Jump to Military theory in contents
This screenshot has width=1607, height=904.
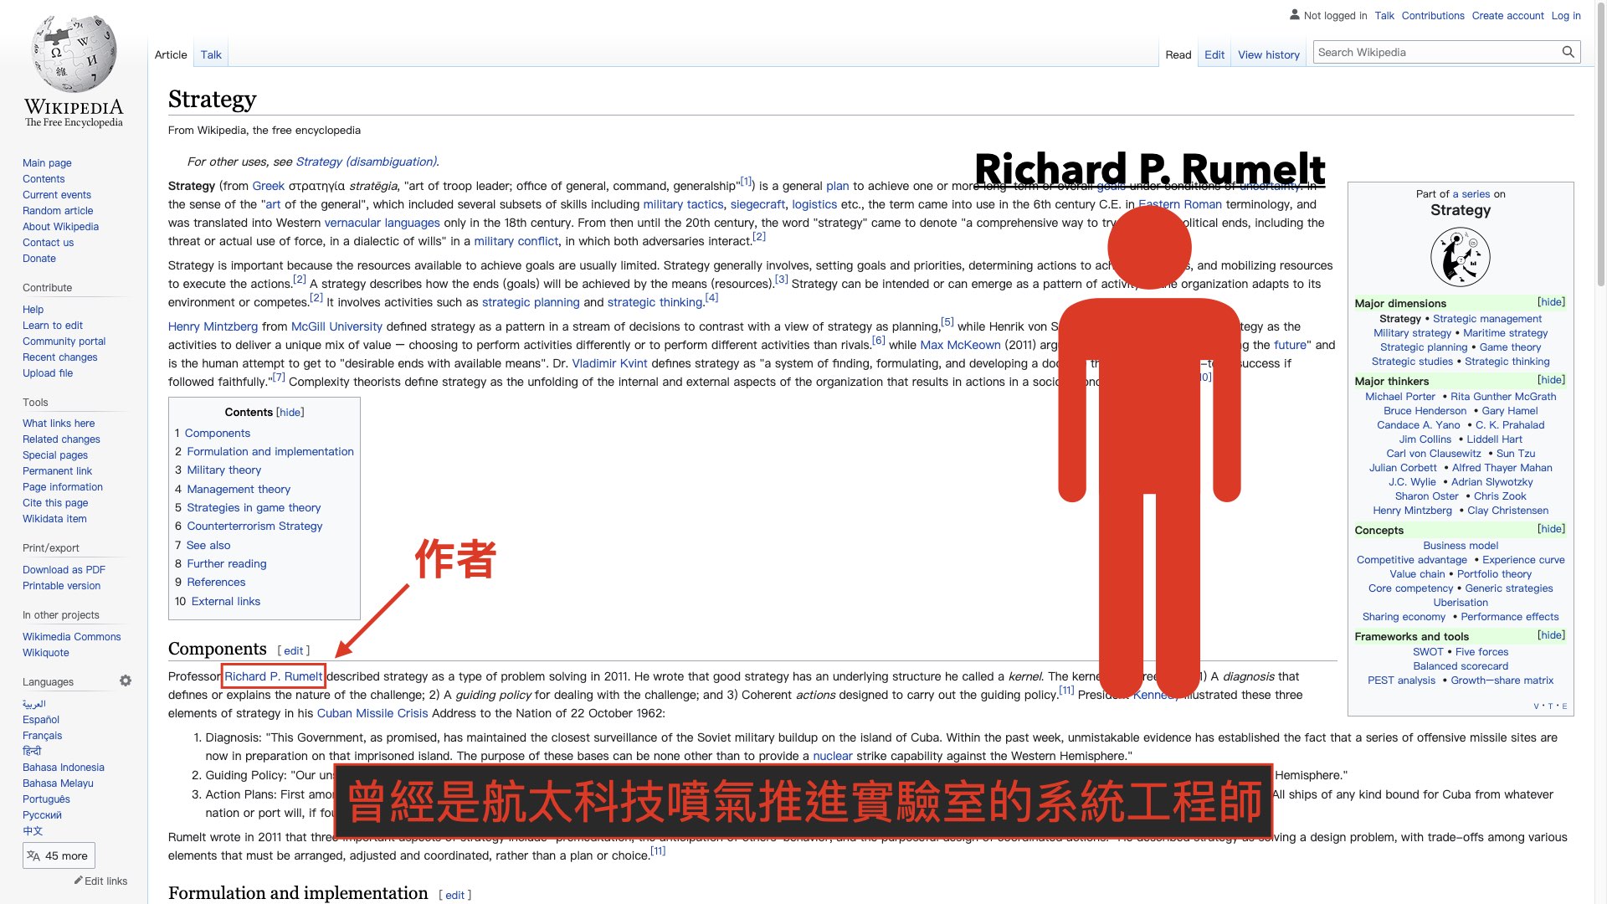pyautogui.click(x=223, y=470)
